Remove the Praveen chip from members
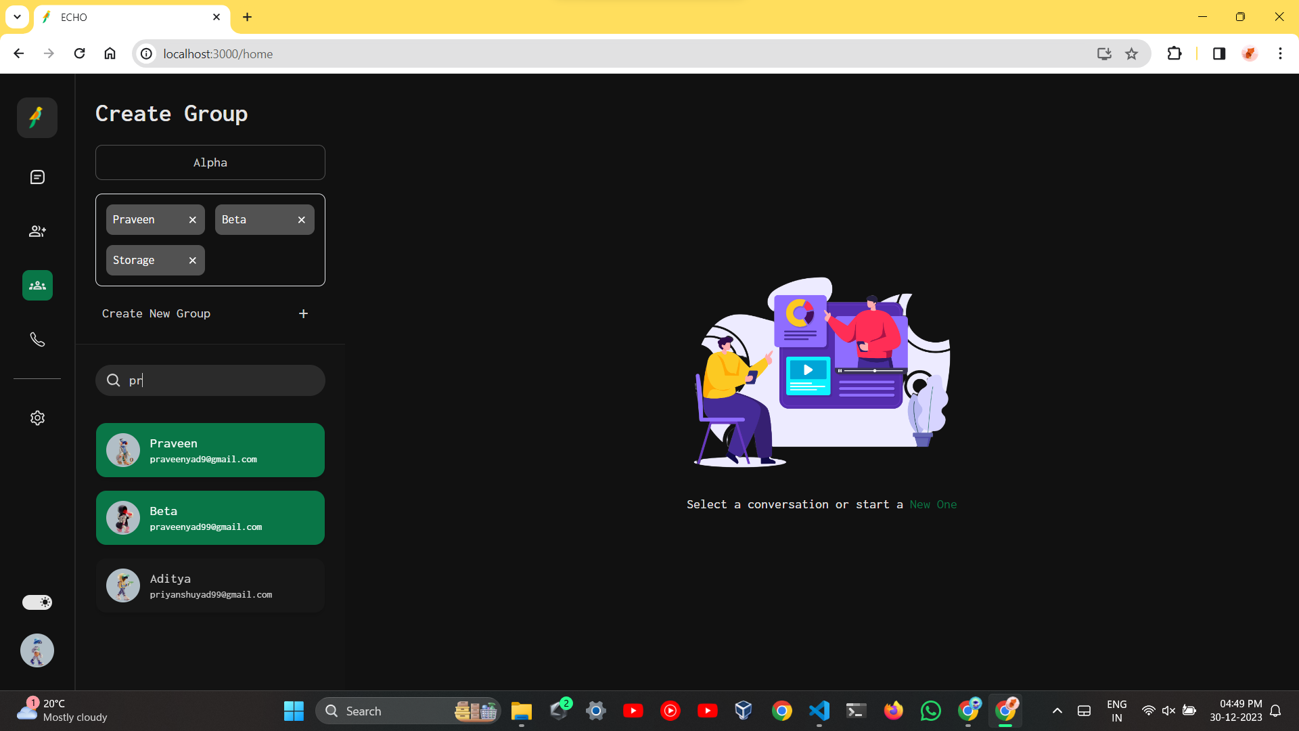The height and width of the screenshot is (731, 1299). click(x=193, y=220)
